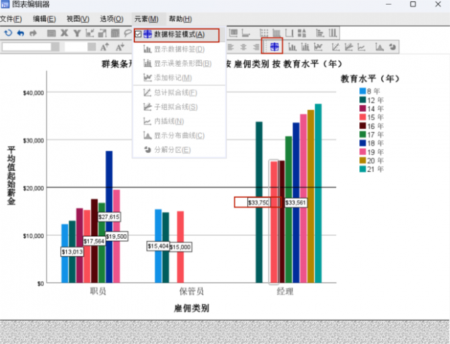
Task: Select the 8 年 legend color swatch
Action: pos(363,91)
